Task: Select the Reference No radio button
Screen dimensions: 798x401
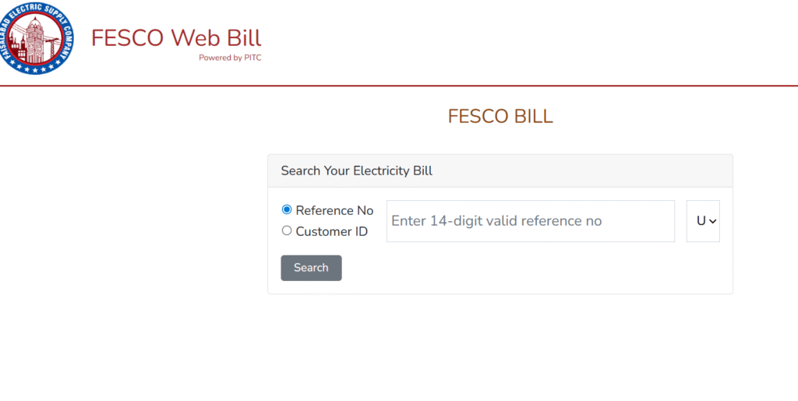Action: (287, 209)
